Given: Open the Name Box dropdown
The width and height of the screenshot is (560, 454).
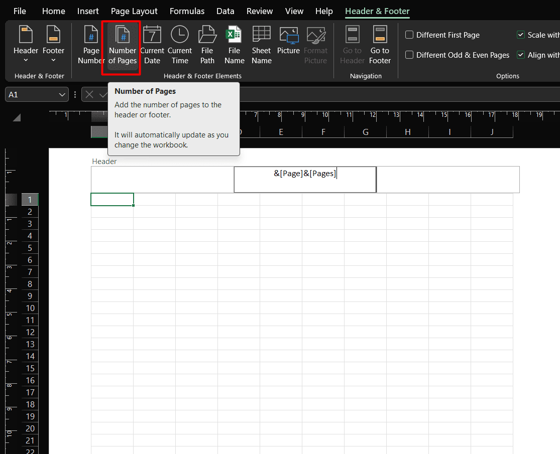Looking at the screenshot, I should click(61, 94).
